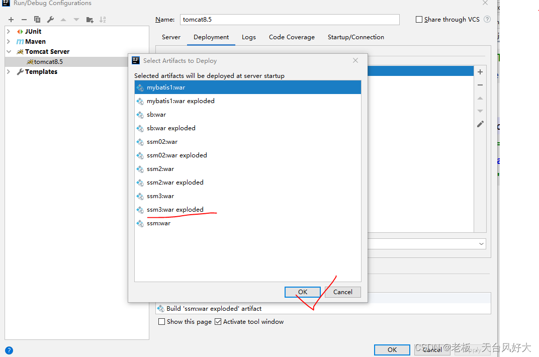539x357 pixels.
Task: Expand the Templates tree node
Action: point(9,72)
